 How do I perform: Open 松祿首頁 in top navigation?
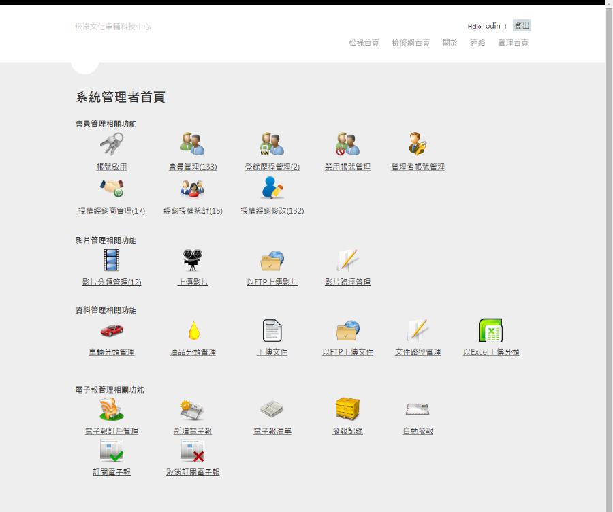click(x=364, y=43)
